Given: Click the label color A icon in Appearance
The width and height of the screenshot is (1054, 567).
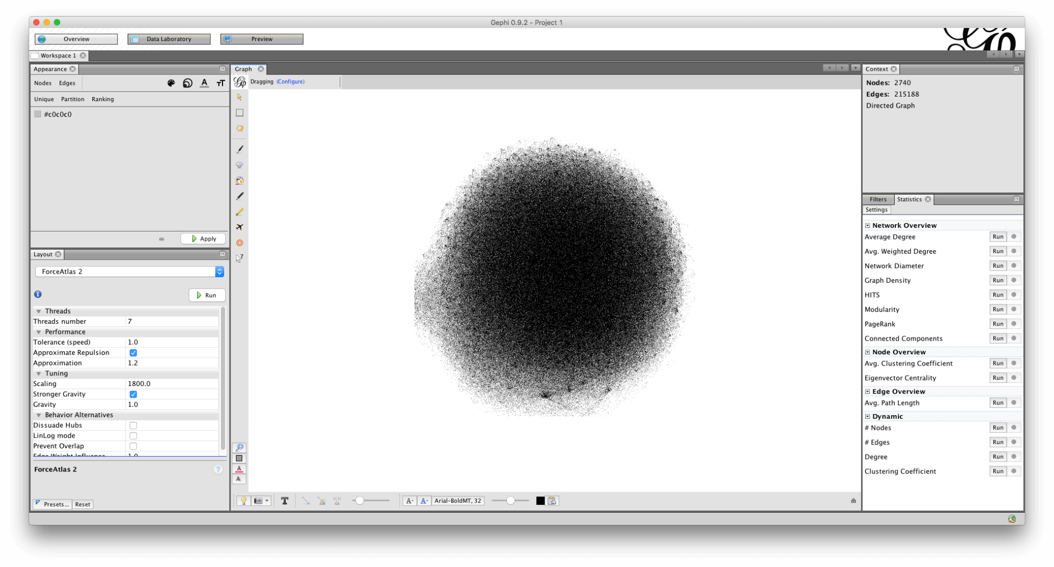Looking at the screenshot, I should point(204,83).
